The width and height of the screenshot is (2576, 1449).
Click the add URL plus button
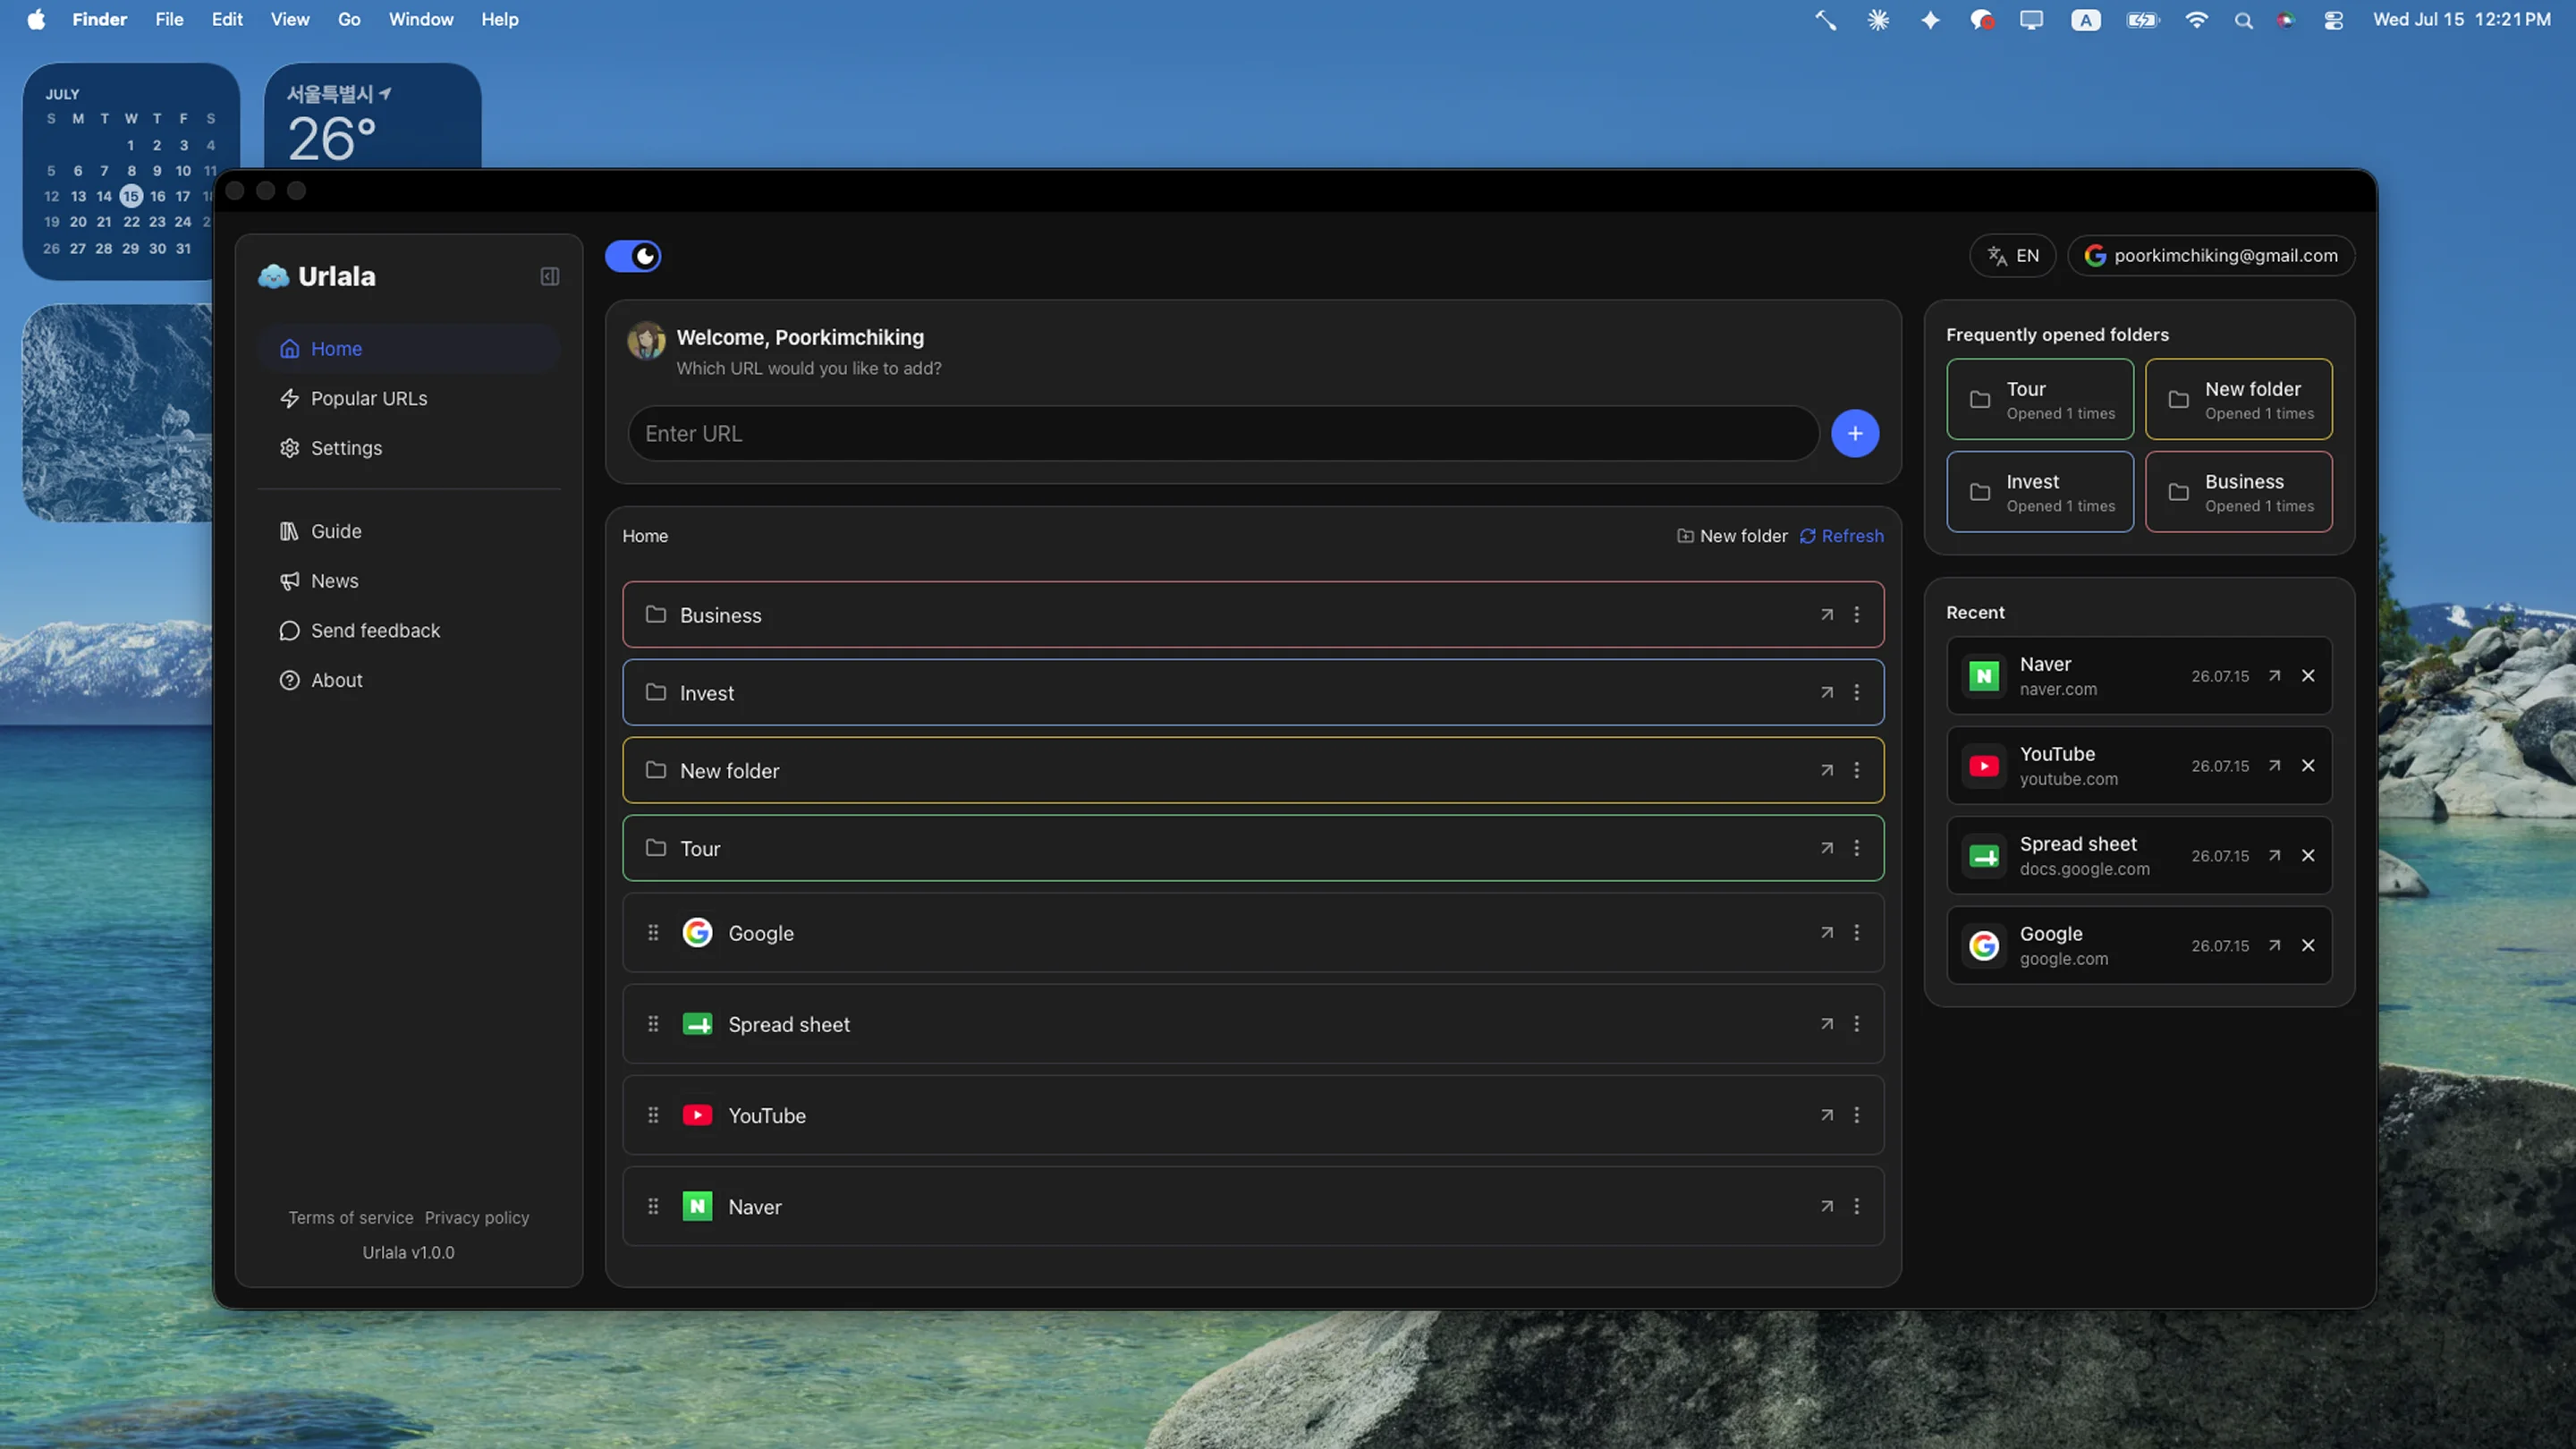[x=1855, y=434]
